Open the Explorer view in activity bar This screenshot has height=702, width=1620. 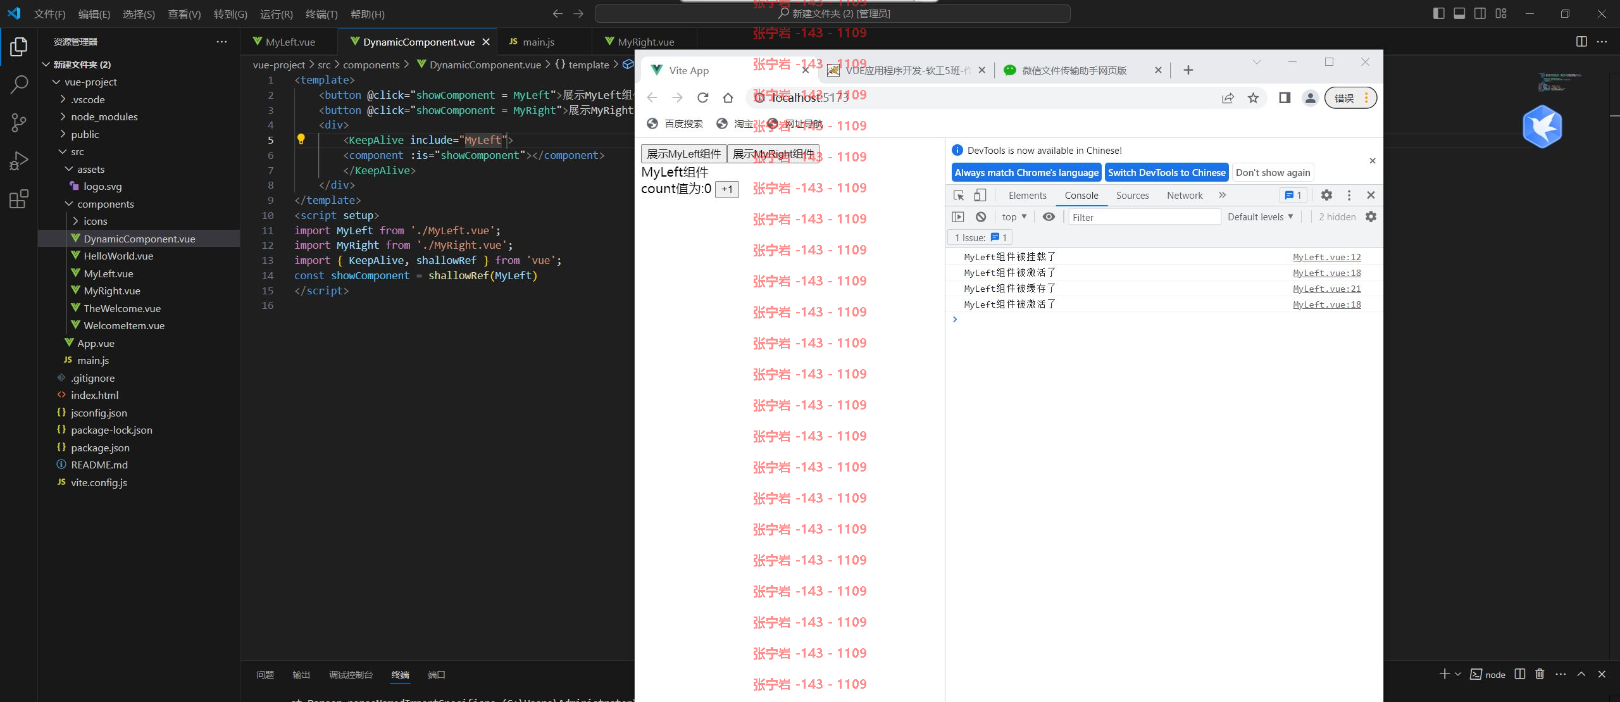pos(19,47)
